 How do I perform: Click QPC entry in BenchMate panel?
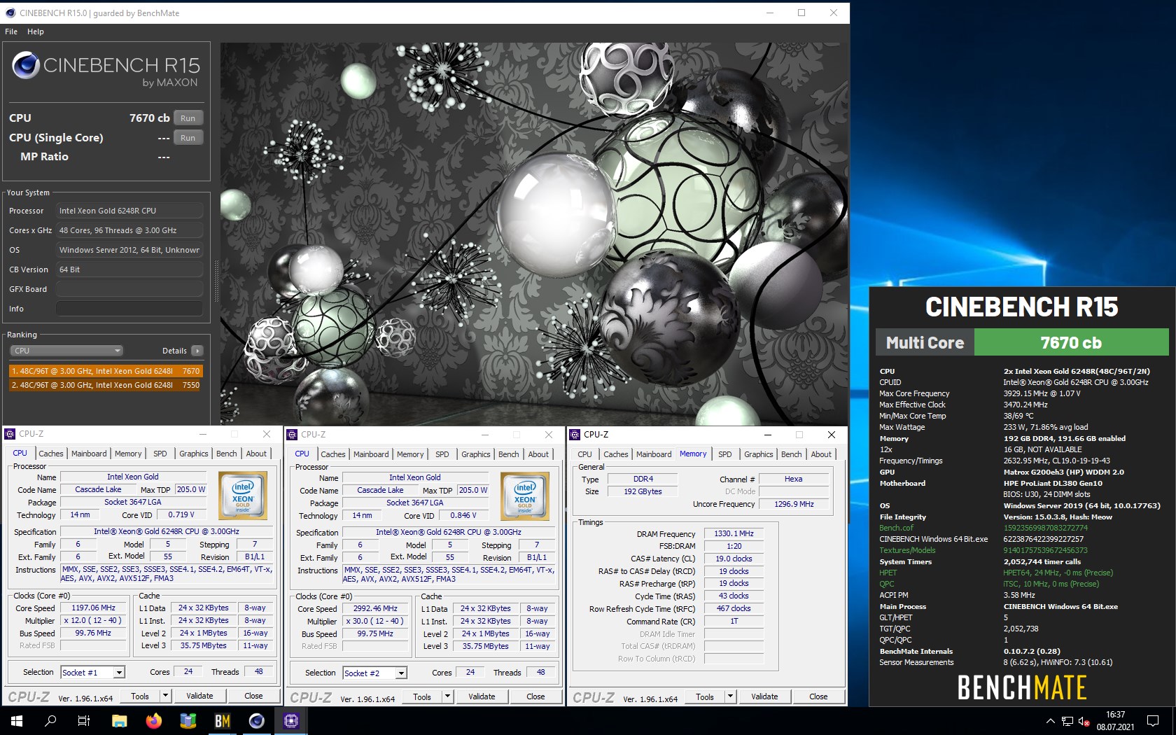[x=887, y=584]
